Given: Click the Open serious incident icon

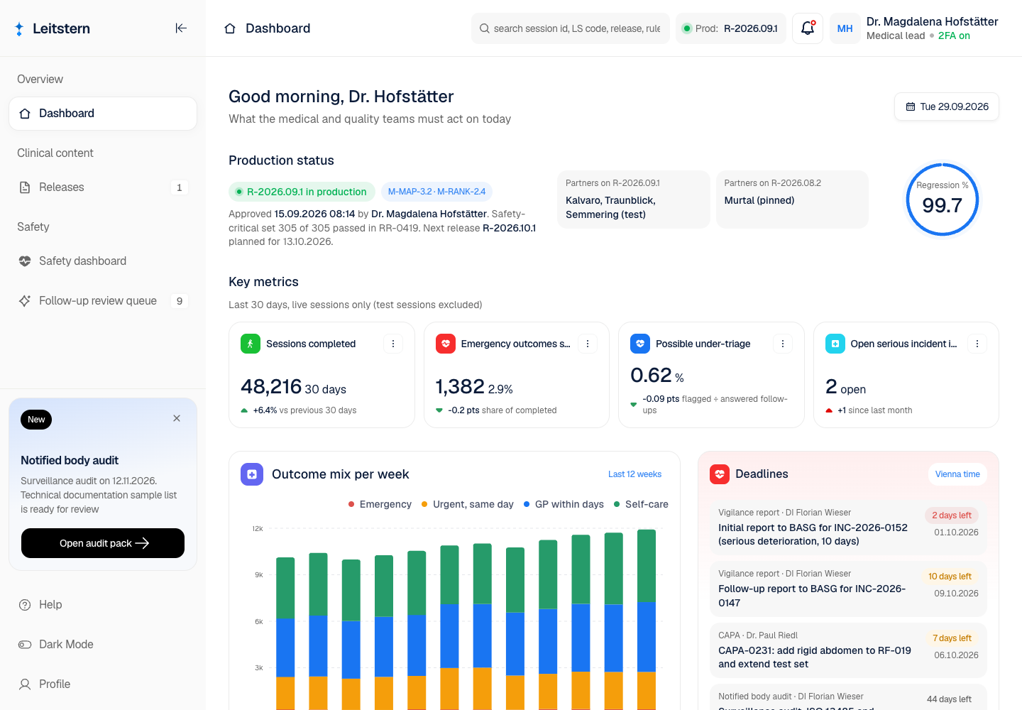Looking at the screenshot, I should (835, 344).
